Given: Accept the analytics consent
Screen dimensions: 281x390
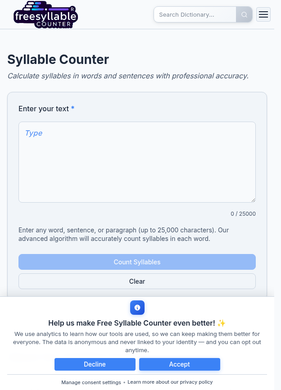Looking at the screenshot, I should (179, 364).
